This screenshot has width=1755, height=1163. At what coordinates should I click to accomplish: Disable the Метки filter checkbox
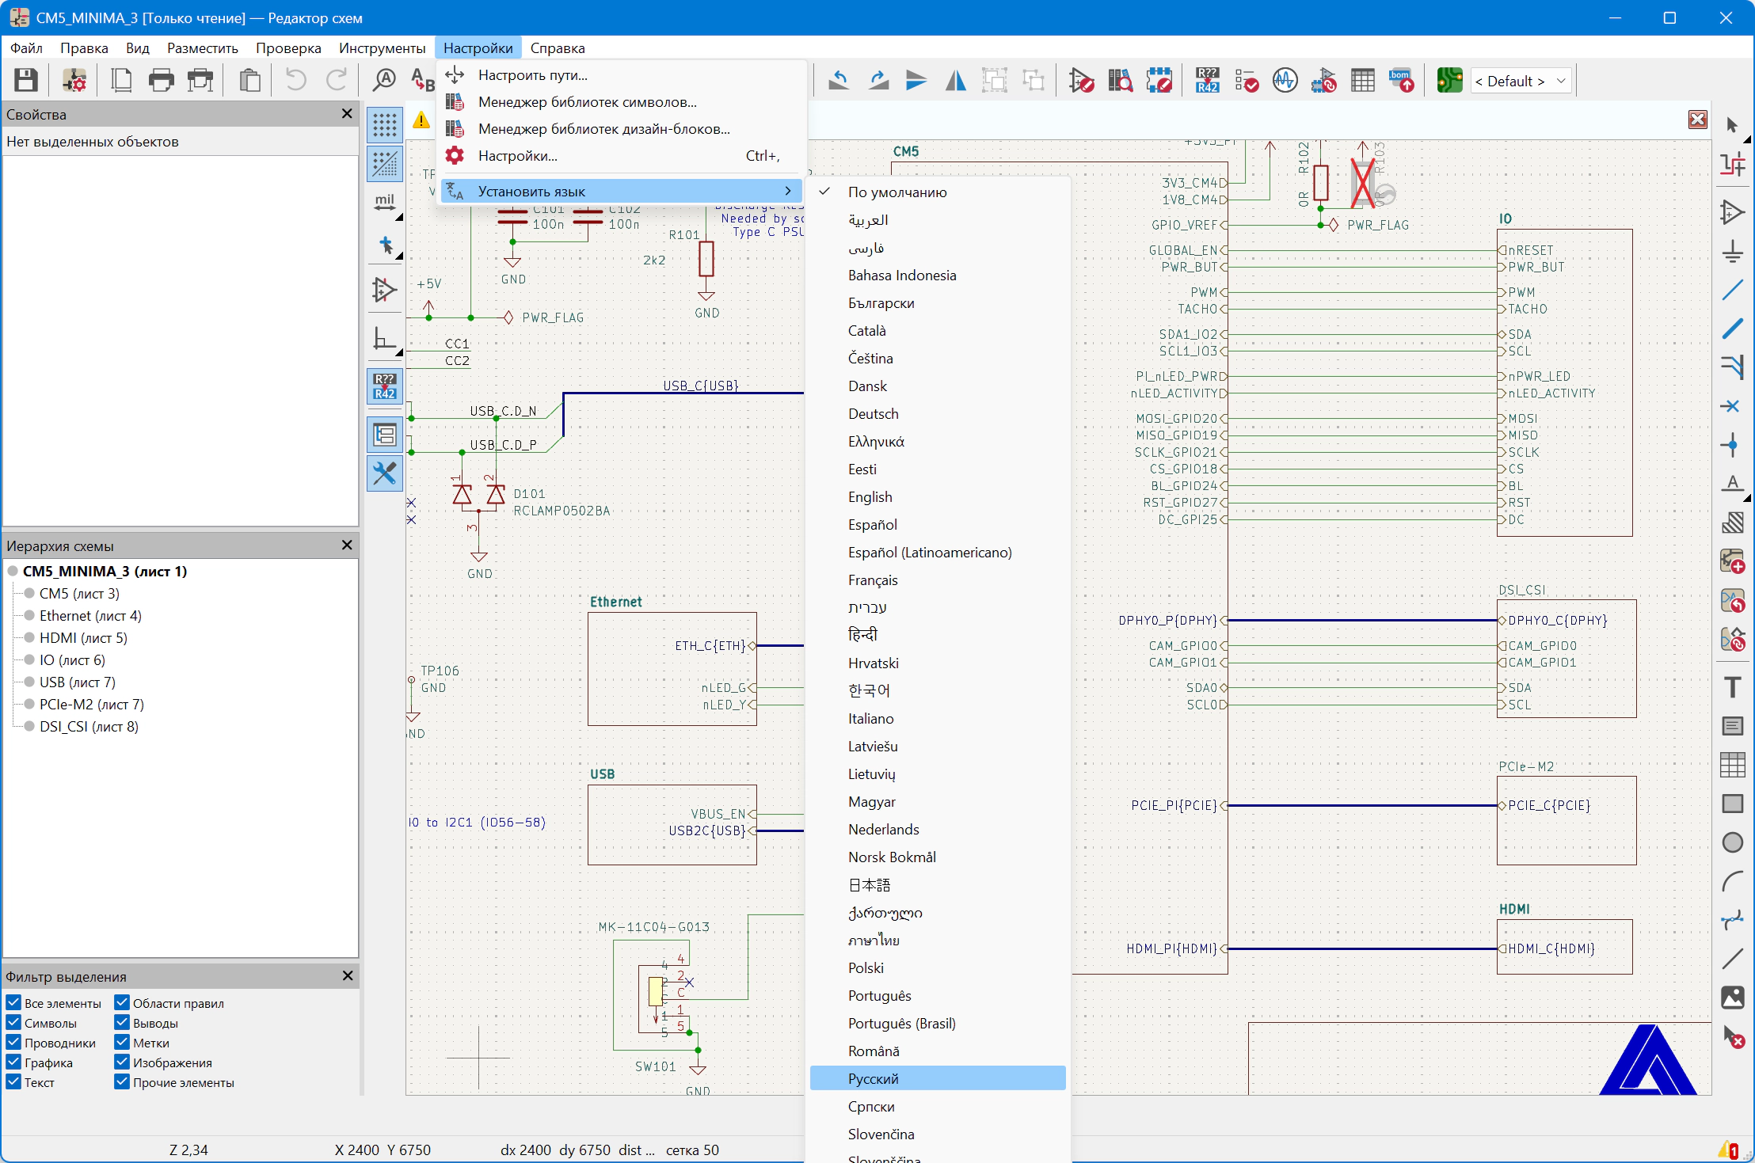click(122, 1043)
